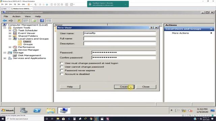Collapse Local Users and Groups actions header

[x=211, y=29]
